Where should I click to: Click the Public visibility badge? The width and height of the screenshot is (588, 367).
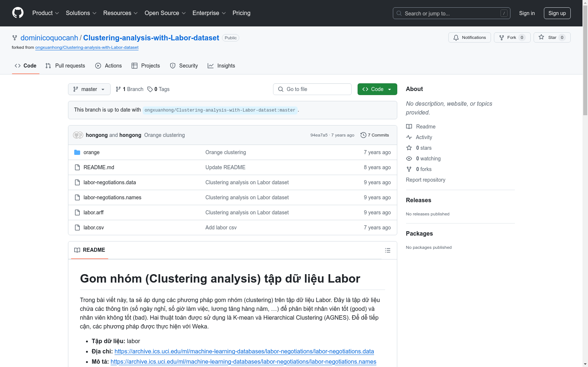231,38
